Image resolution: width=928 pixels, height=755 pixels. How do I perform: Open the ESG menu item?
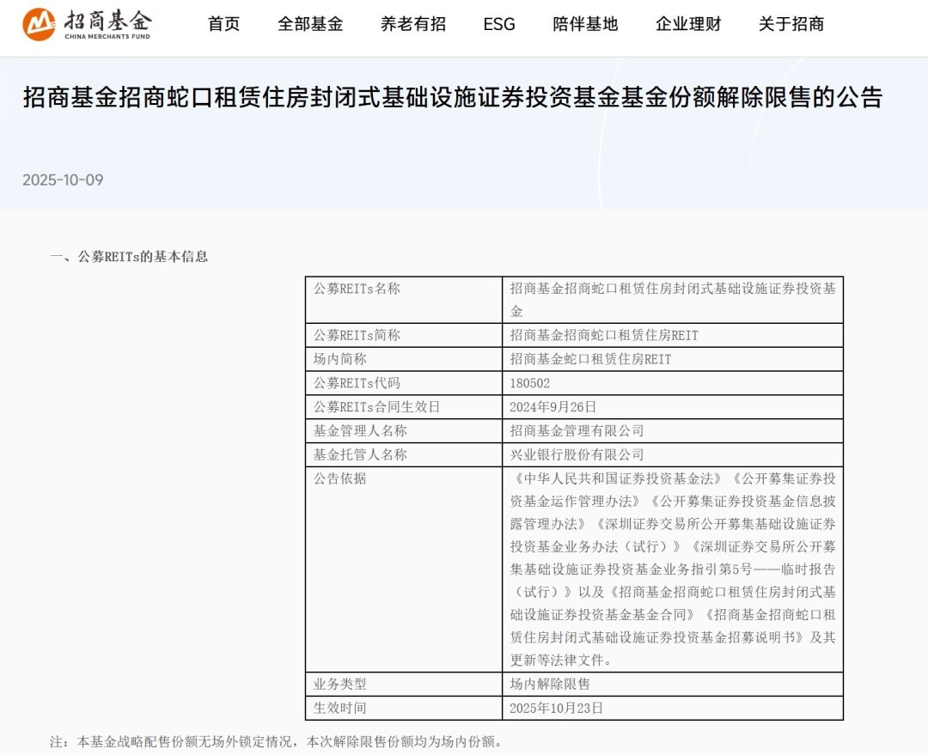499,24
